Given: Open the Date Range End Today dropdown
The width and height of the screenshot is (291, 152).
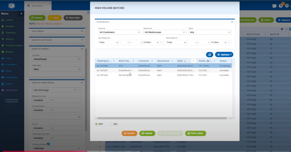Looking at the screenshot, I should tap(176, 42).
